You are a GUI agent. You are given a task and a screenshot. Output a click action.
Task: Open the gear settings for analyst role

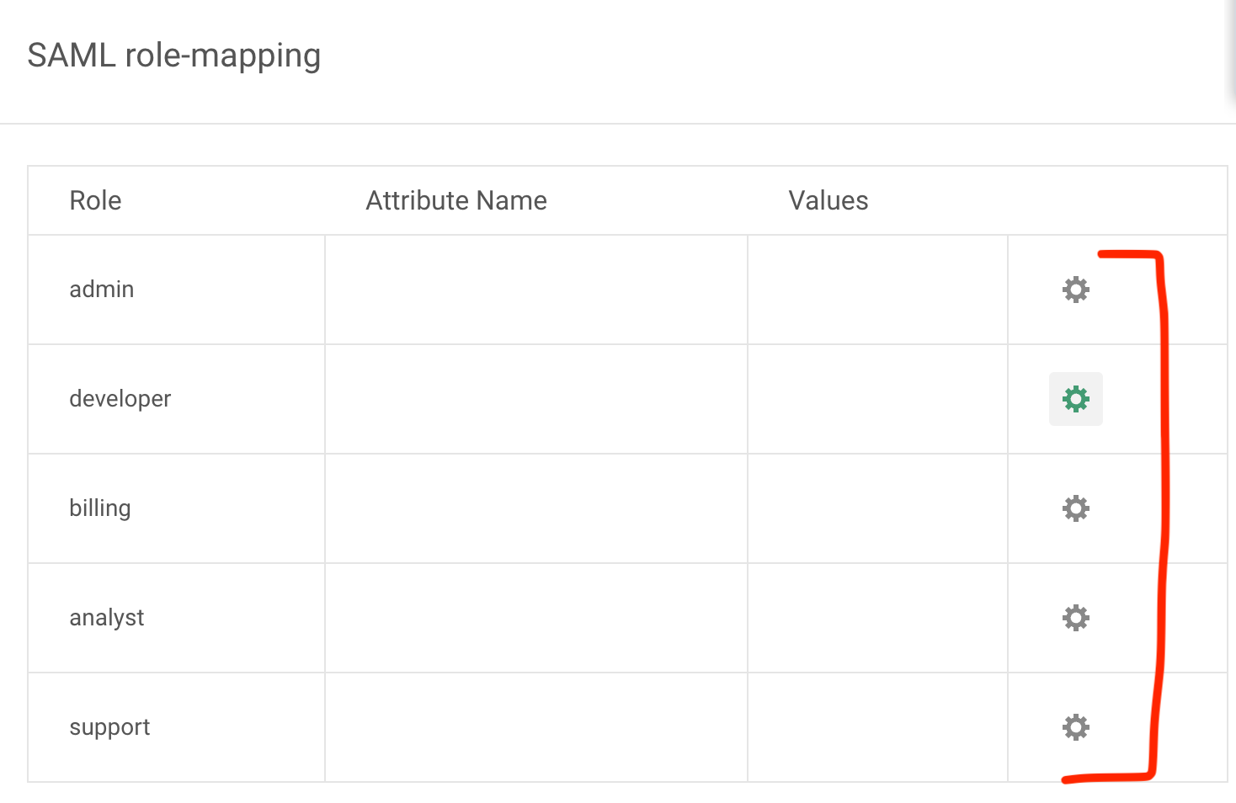pyautogui.click(x=1075, y=618)
